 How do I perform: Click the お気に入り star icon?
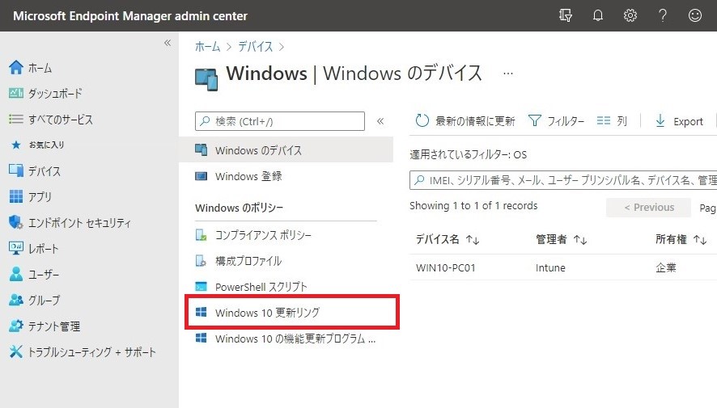click(x=16, y=145)
